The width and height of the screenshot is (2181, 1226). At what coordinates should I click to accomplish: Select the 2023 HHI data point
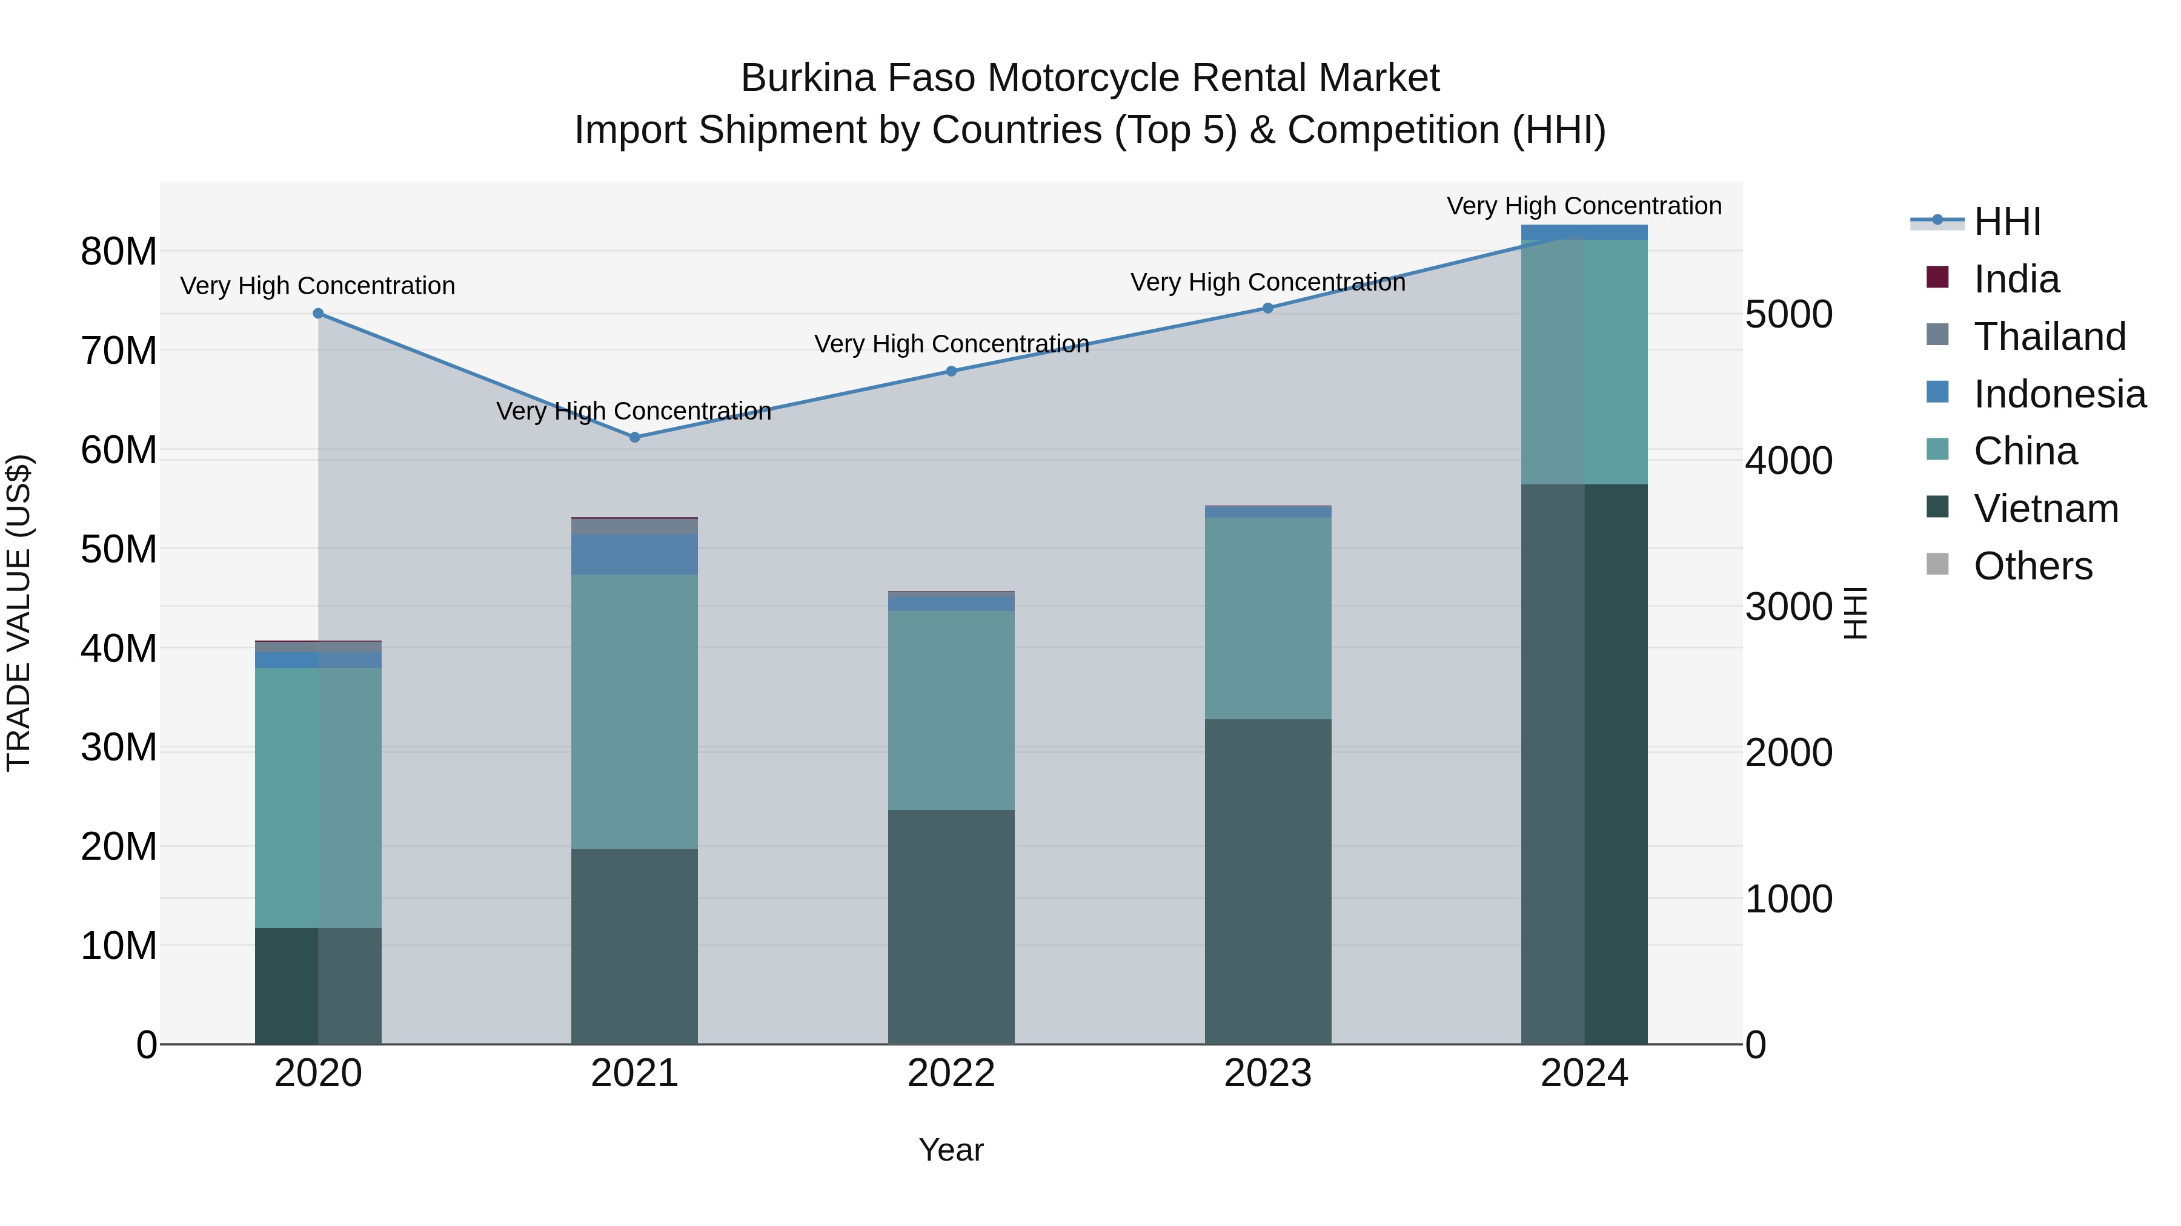click(1267, 308)
